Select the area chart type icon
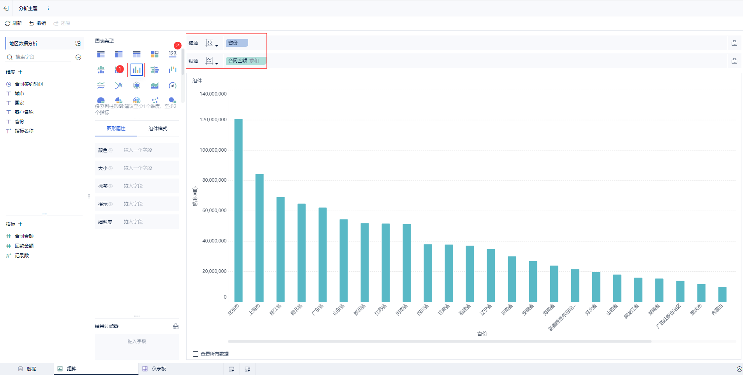 pos(155,85)
